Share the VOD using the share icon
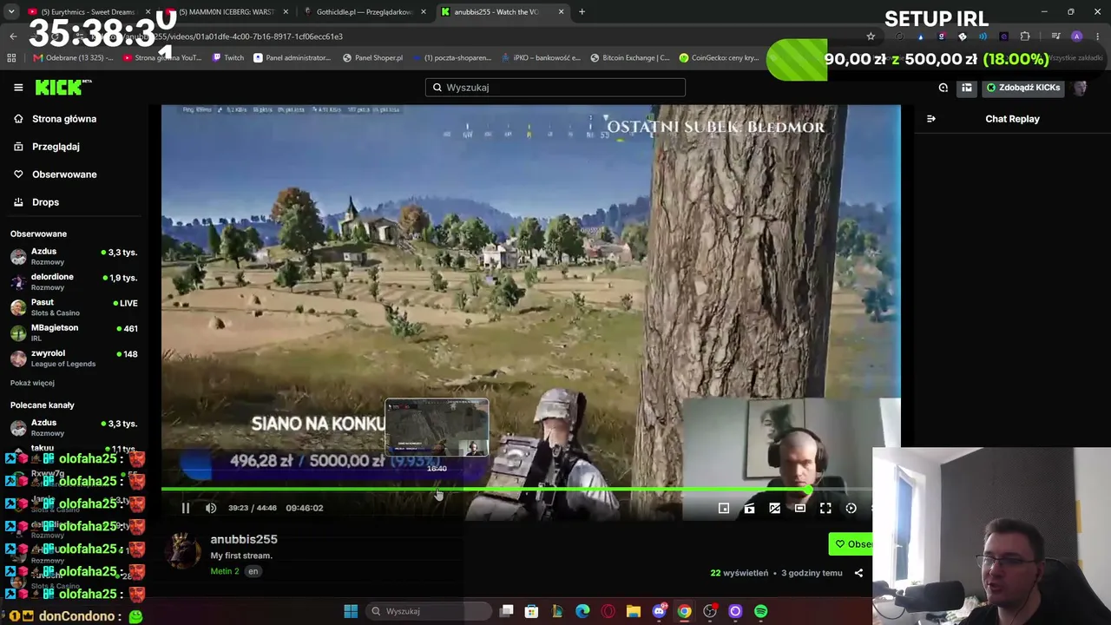Image resolution: width=1111 pixels, height=625 pixels. (x=858, y=573)
